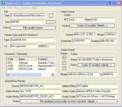Select the ISFT Software metadata row

tap(31, 63)
